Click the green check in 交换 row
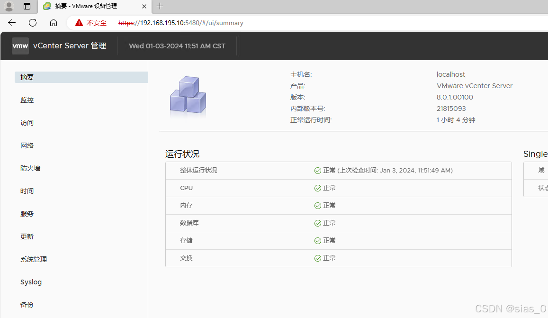Viewport: 548px width, 318px height. [x=318, y=258]
